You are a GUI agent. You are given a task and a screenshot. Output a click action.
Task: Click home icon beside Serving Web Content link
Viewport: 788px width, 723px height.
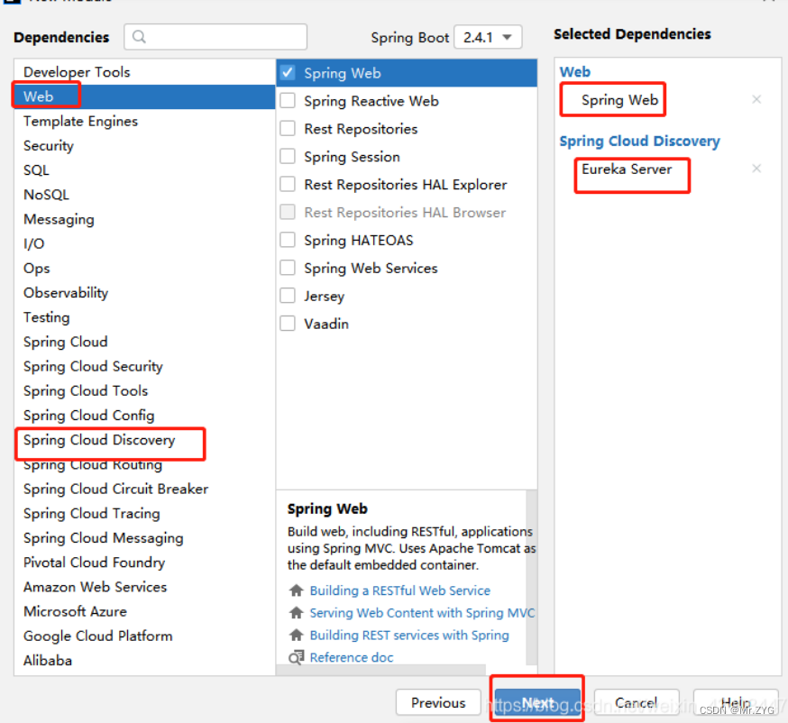tap(297, 613)
